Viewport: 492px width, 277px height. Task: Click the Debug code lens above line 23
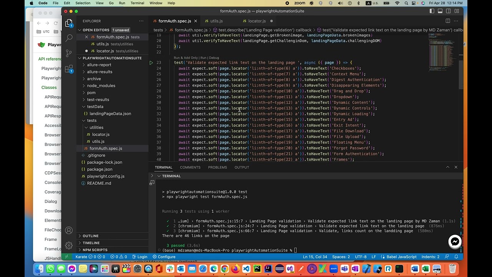pyautogui.click(x=214, y=58)
